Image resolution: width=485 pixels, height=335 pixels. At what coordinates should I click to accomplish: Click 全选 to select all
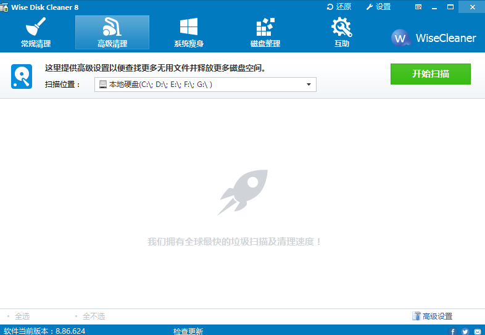click(x=22, y=316)
